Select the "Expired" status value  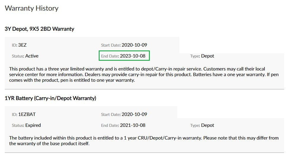click(33, 125)
